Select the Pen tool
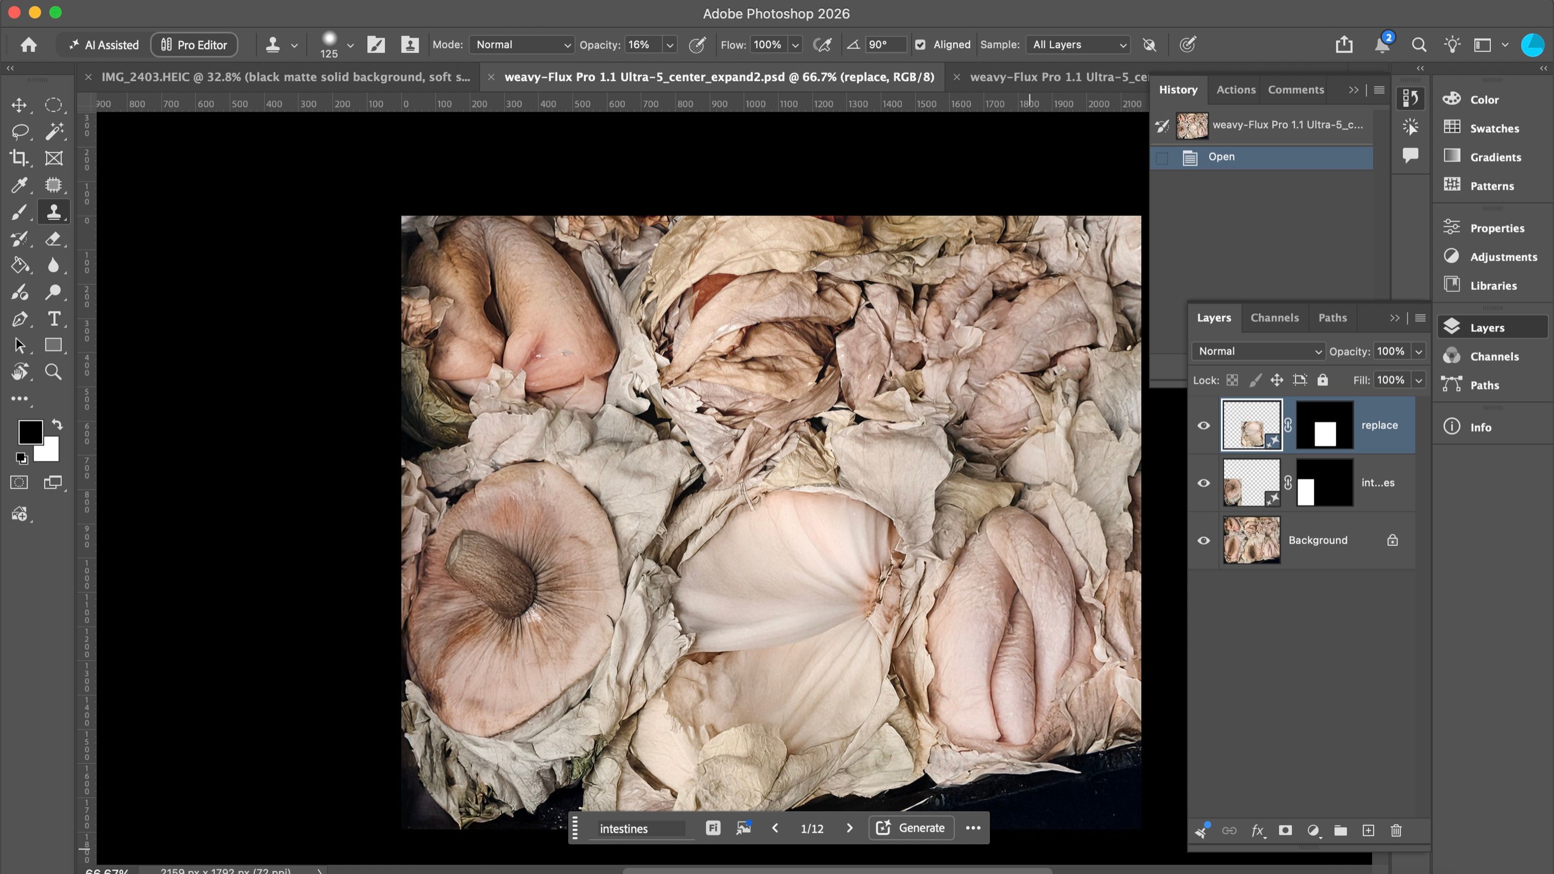Image resolution: width=1554 pixels, height=874 pixels. 19,318
